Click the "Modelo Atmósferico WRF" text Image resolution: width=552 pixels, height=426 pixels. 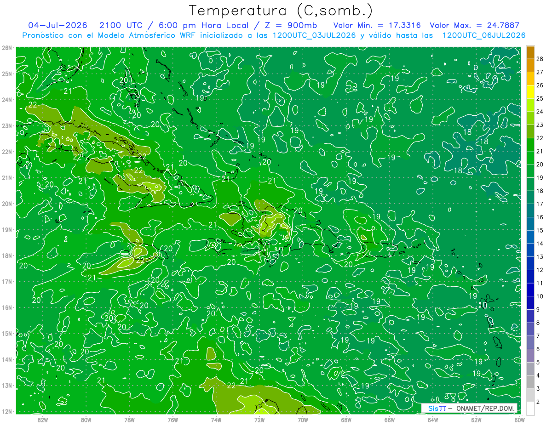(146, 35)
